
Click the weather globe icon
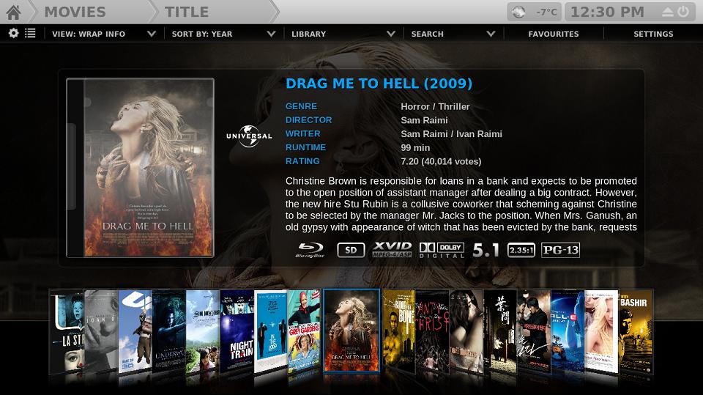point(518,12)
